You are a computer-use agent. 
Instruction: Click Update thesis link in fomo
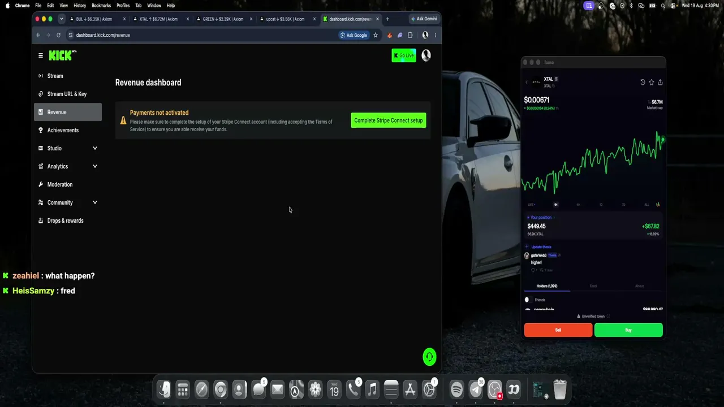point(541,247)
